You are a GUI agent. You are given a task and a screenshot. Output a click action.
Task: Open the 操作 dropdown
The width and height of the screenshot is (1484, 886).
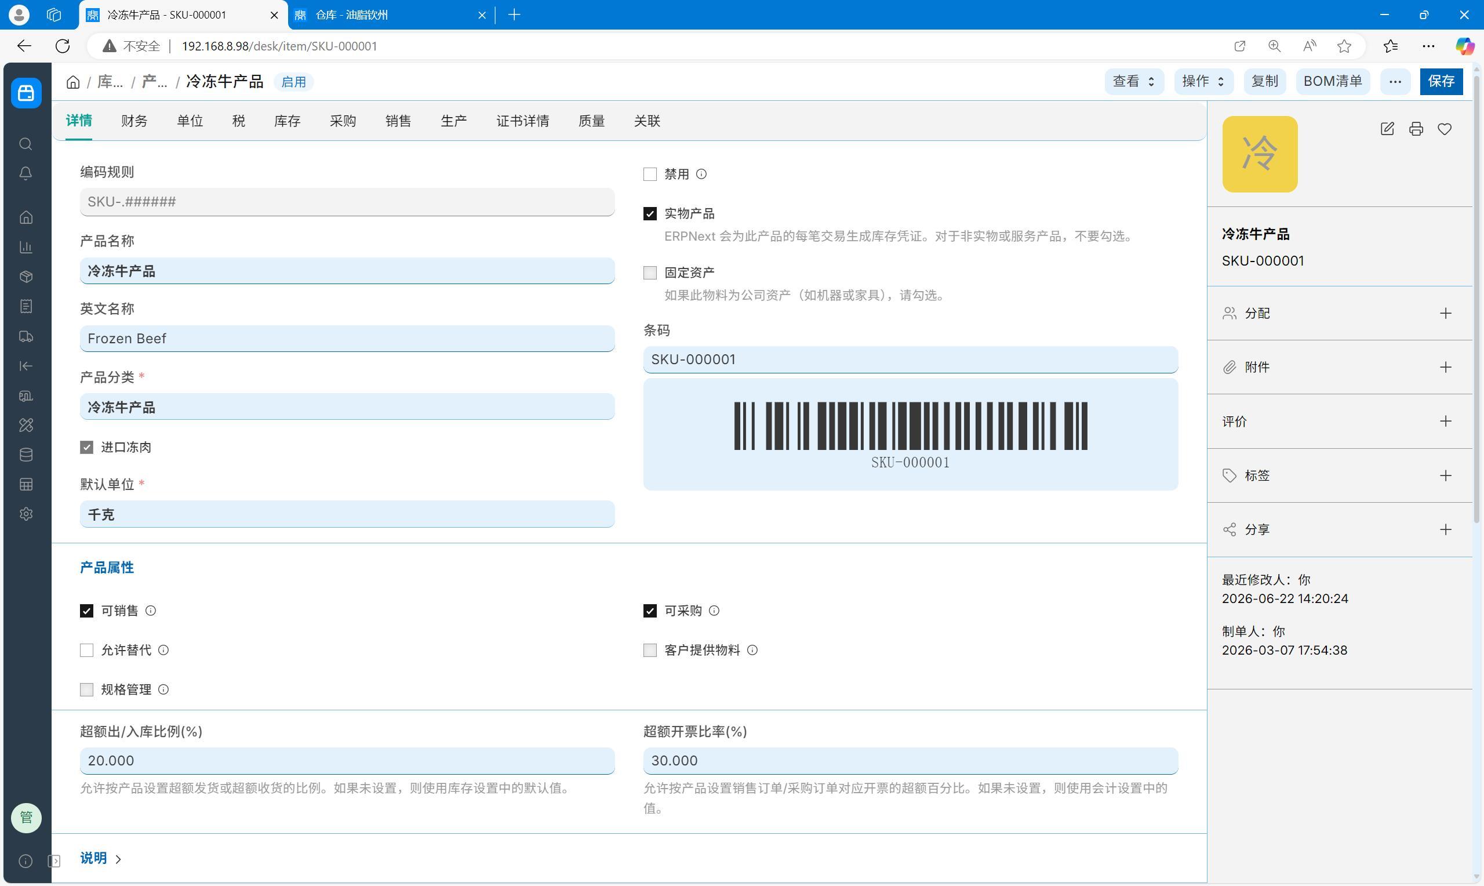1203,81
